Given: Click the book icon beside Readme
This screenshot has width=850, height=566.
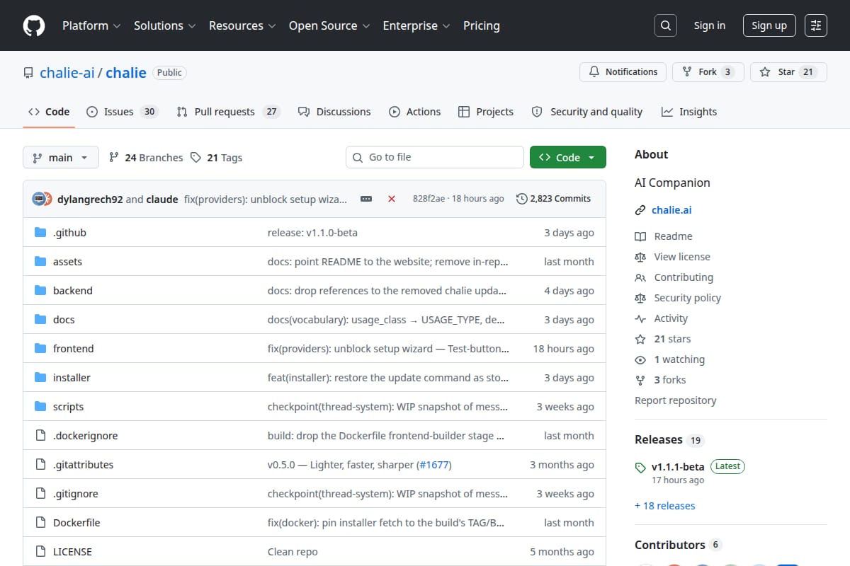Looking at the screenshot, I should [x=640, y=236].
